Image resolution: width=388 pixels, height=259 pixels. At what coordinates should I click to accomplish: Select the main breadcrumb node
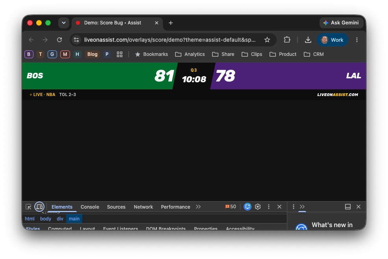point(74,219)
